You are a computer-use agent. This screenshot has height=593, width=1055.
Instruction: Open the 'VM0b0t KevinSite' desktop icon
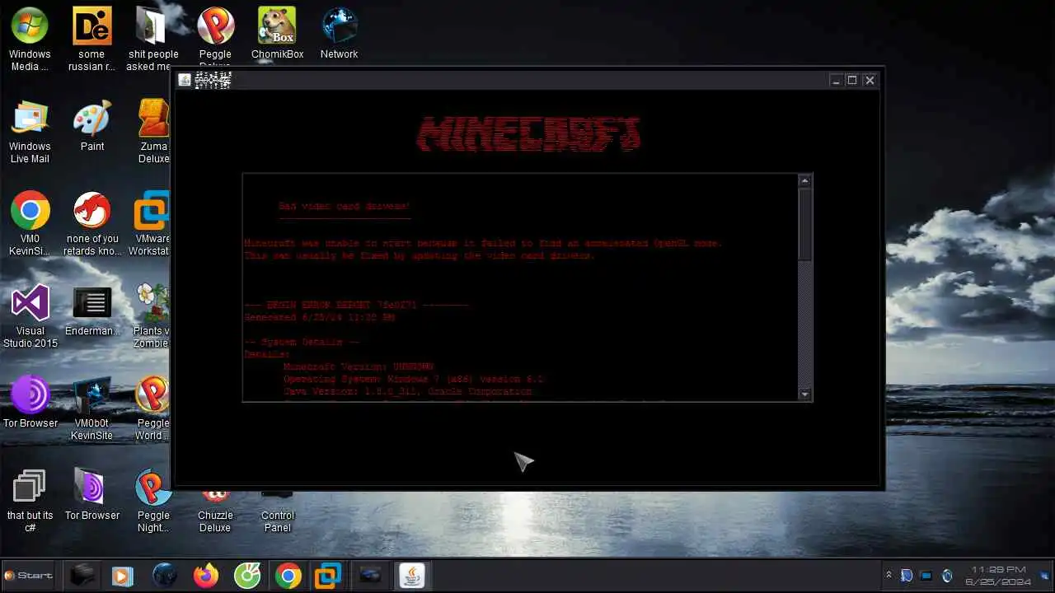91,409
